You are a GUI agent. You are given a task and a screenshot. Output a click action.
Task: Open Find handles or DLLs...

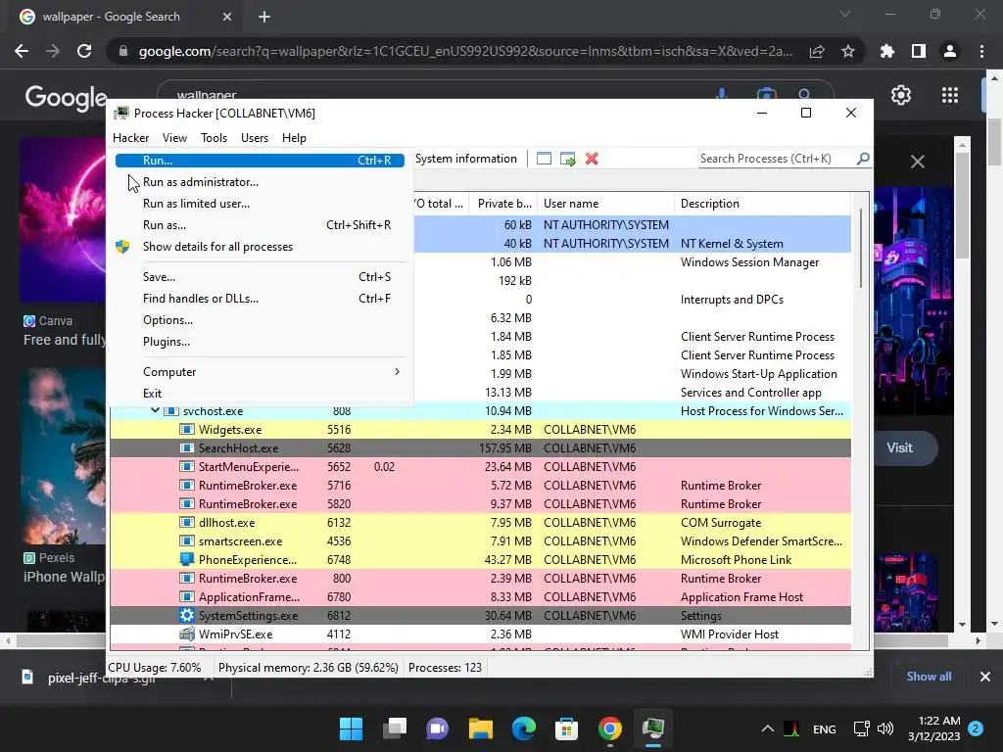pyautogui.click(x=260, y=299)
